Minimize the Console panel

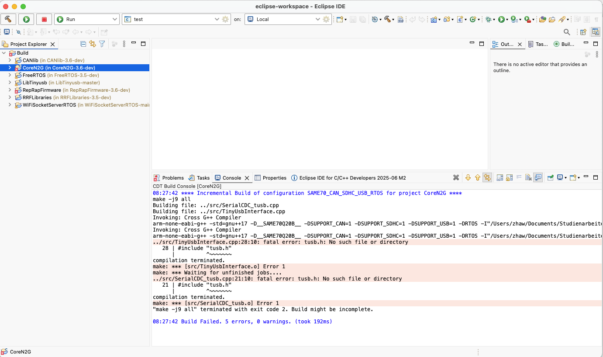point(586,177)
